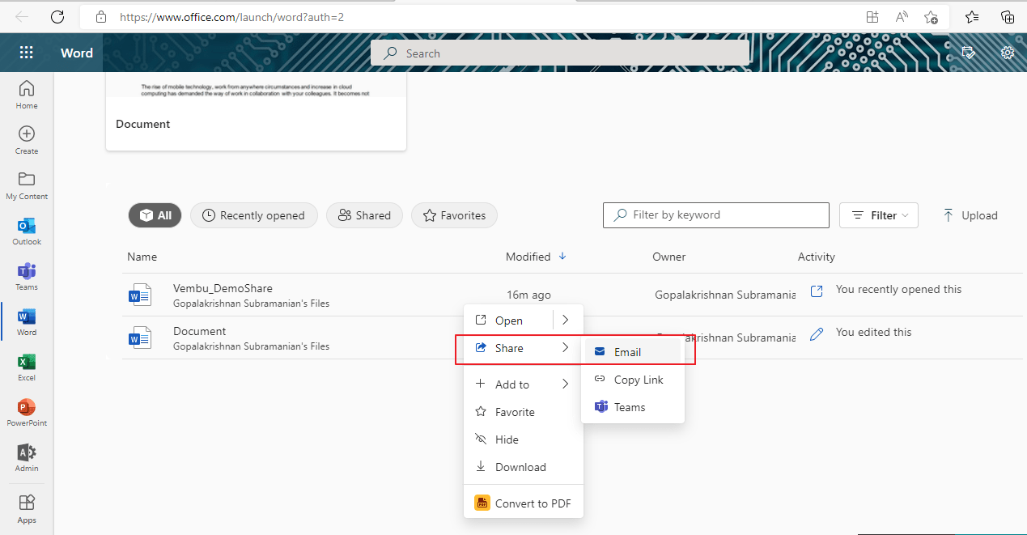This screenshot has height=535, width=1027.
Task: Expand the Open submenu arrow
Action: [566, 320]
